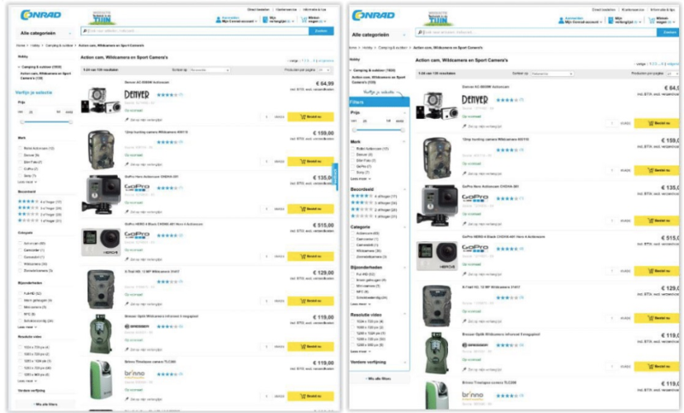
Task: Click quantity field of Denver product, left page
Action: click(x=267, y=117)
